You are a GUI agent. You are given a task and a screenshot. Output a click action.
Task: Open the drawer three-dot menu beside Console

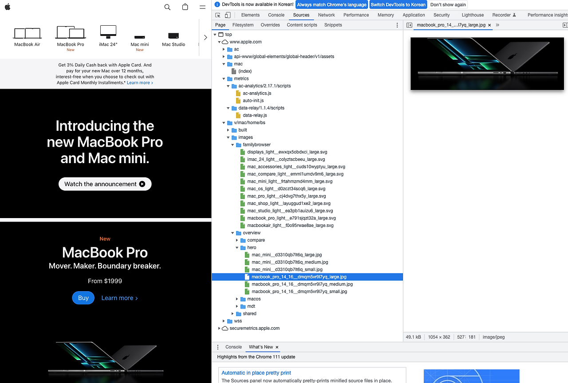(218, 347)
